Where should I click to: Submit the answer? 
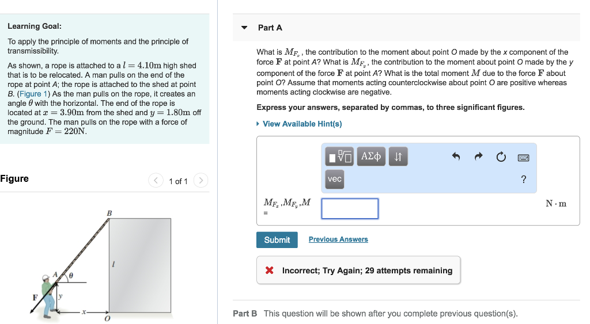coord(277,240)
